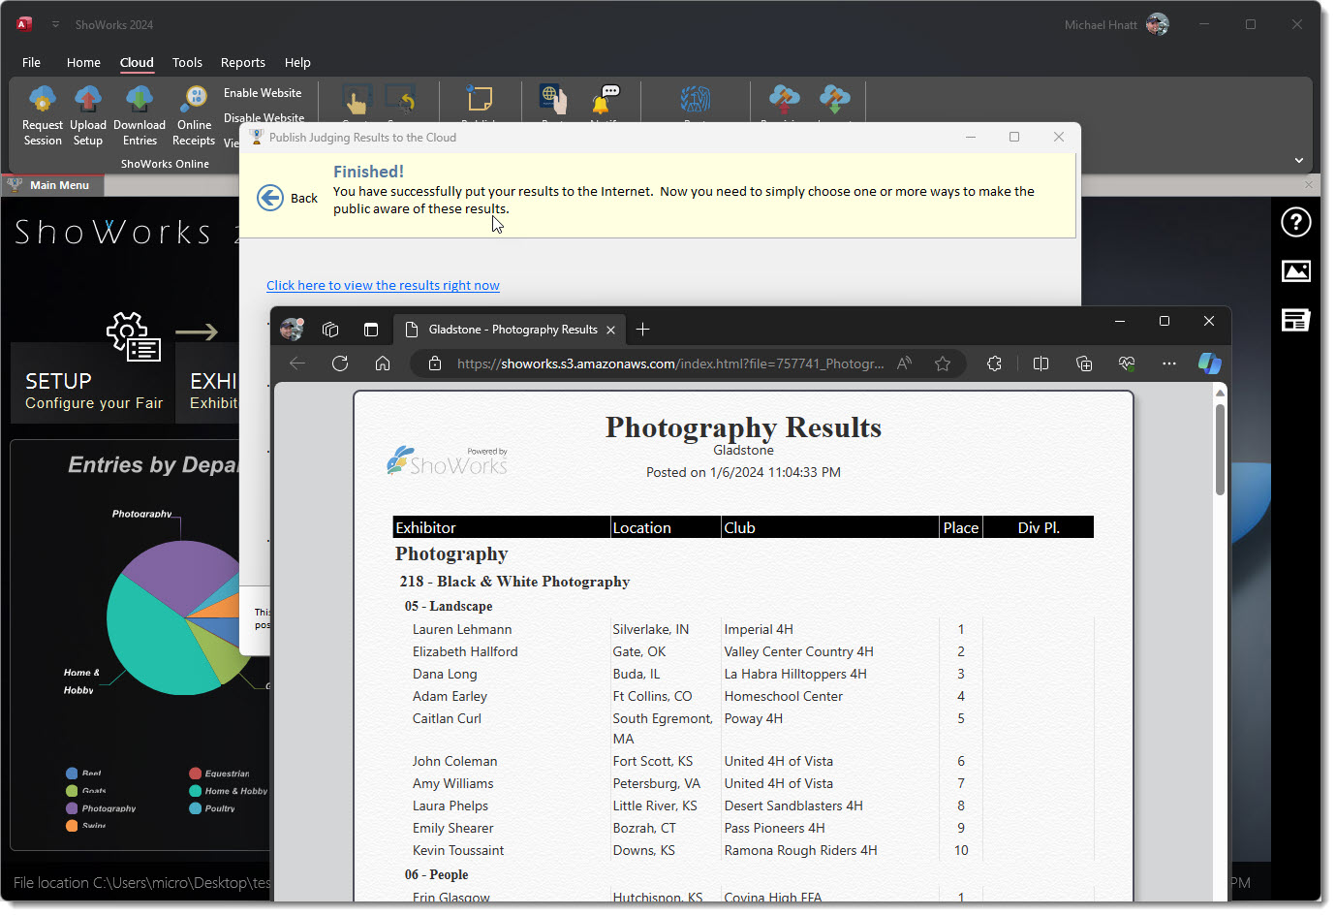Open Online Receipts in the ribbon
Viewport: 1336px width, 916px height.
pos(194,115)
